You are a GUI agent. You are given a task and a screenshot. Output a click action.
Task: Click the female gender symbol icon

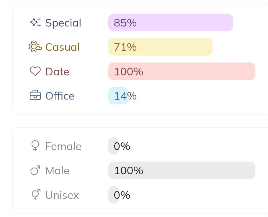pos(35,146)
